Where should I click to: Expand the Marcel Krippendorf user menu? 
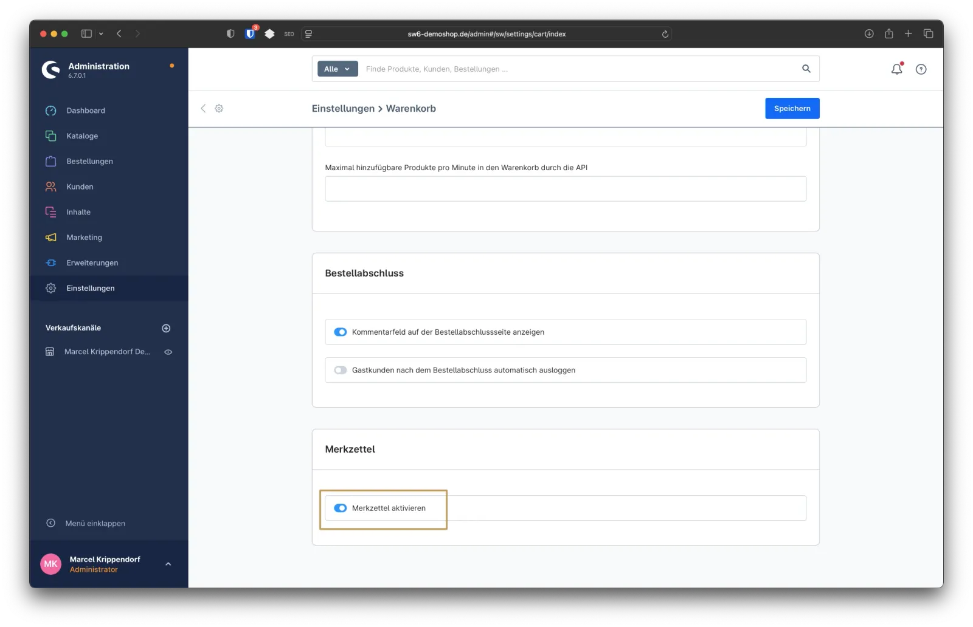click(x=168, y=564)
